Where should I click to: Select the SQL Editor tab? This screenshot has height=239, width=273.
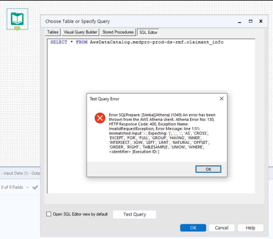pyautogui.click(x=148, y=32)
